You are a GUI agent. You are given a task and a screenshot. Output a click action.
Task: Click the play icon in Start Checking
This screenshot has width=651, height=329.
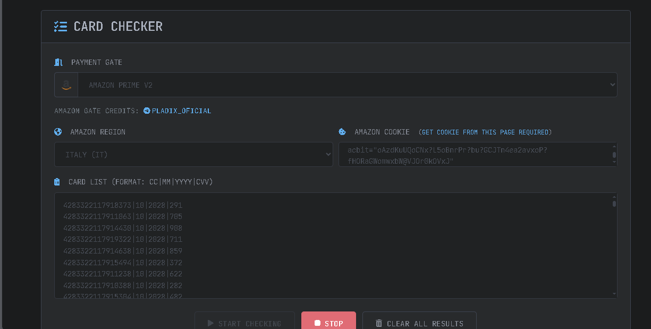210,323
